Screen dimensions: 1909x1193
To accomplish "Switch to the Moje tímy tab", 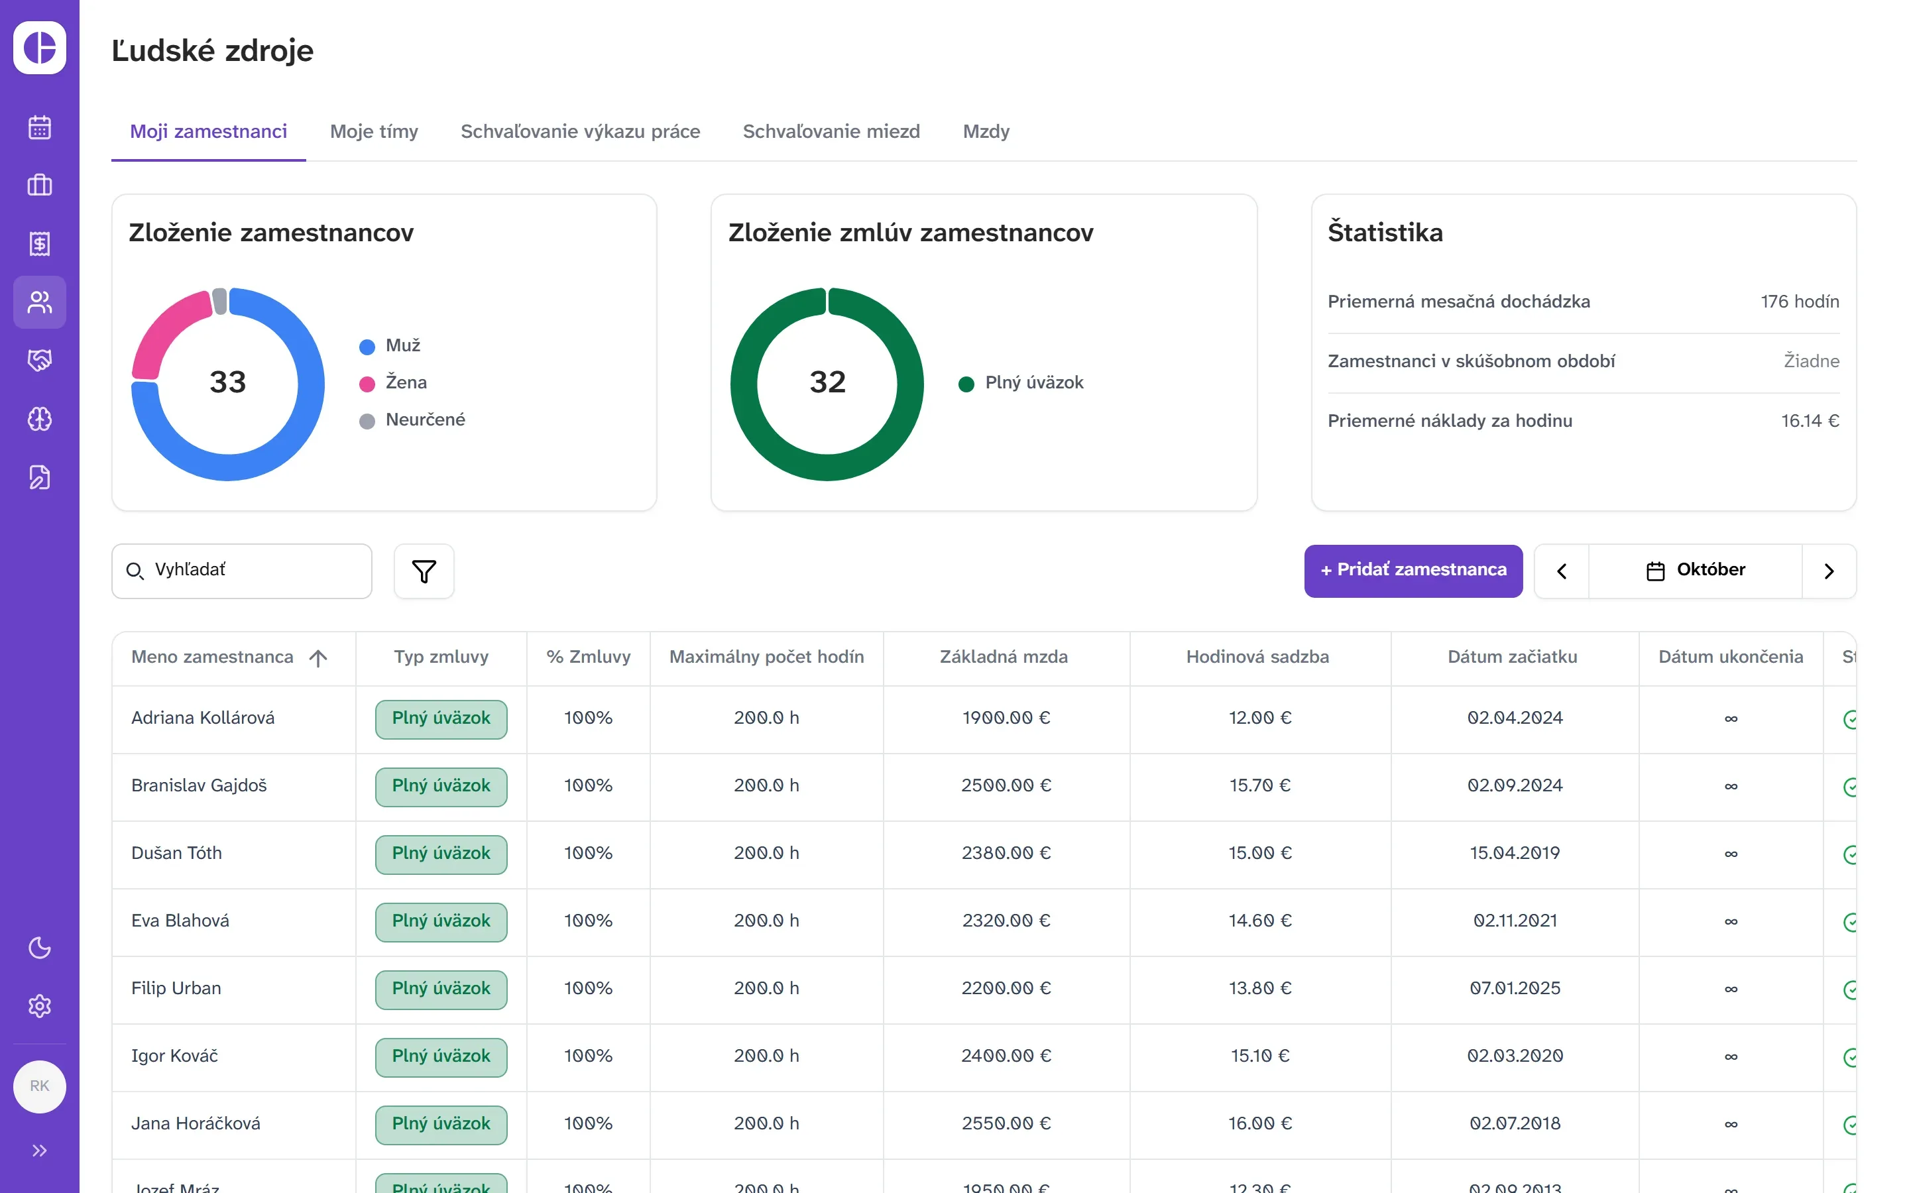I will [374, 132].
